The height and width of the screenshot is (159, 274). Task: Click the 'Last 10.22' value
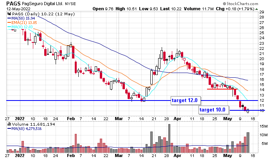(x=171, y=9)
